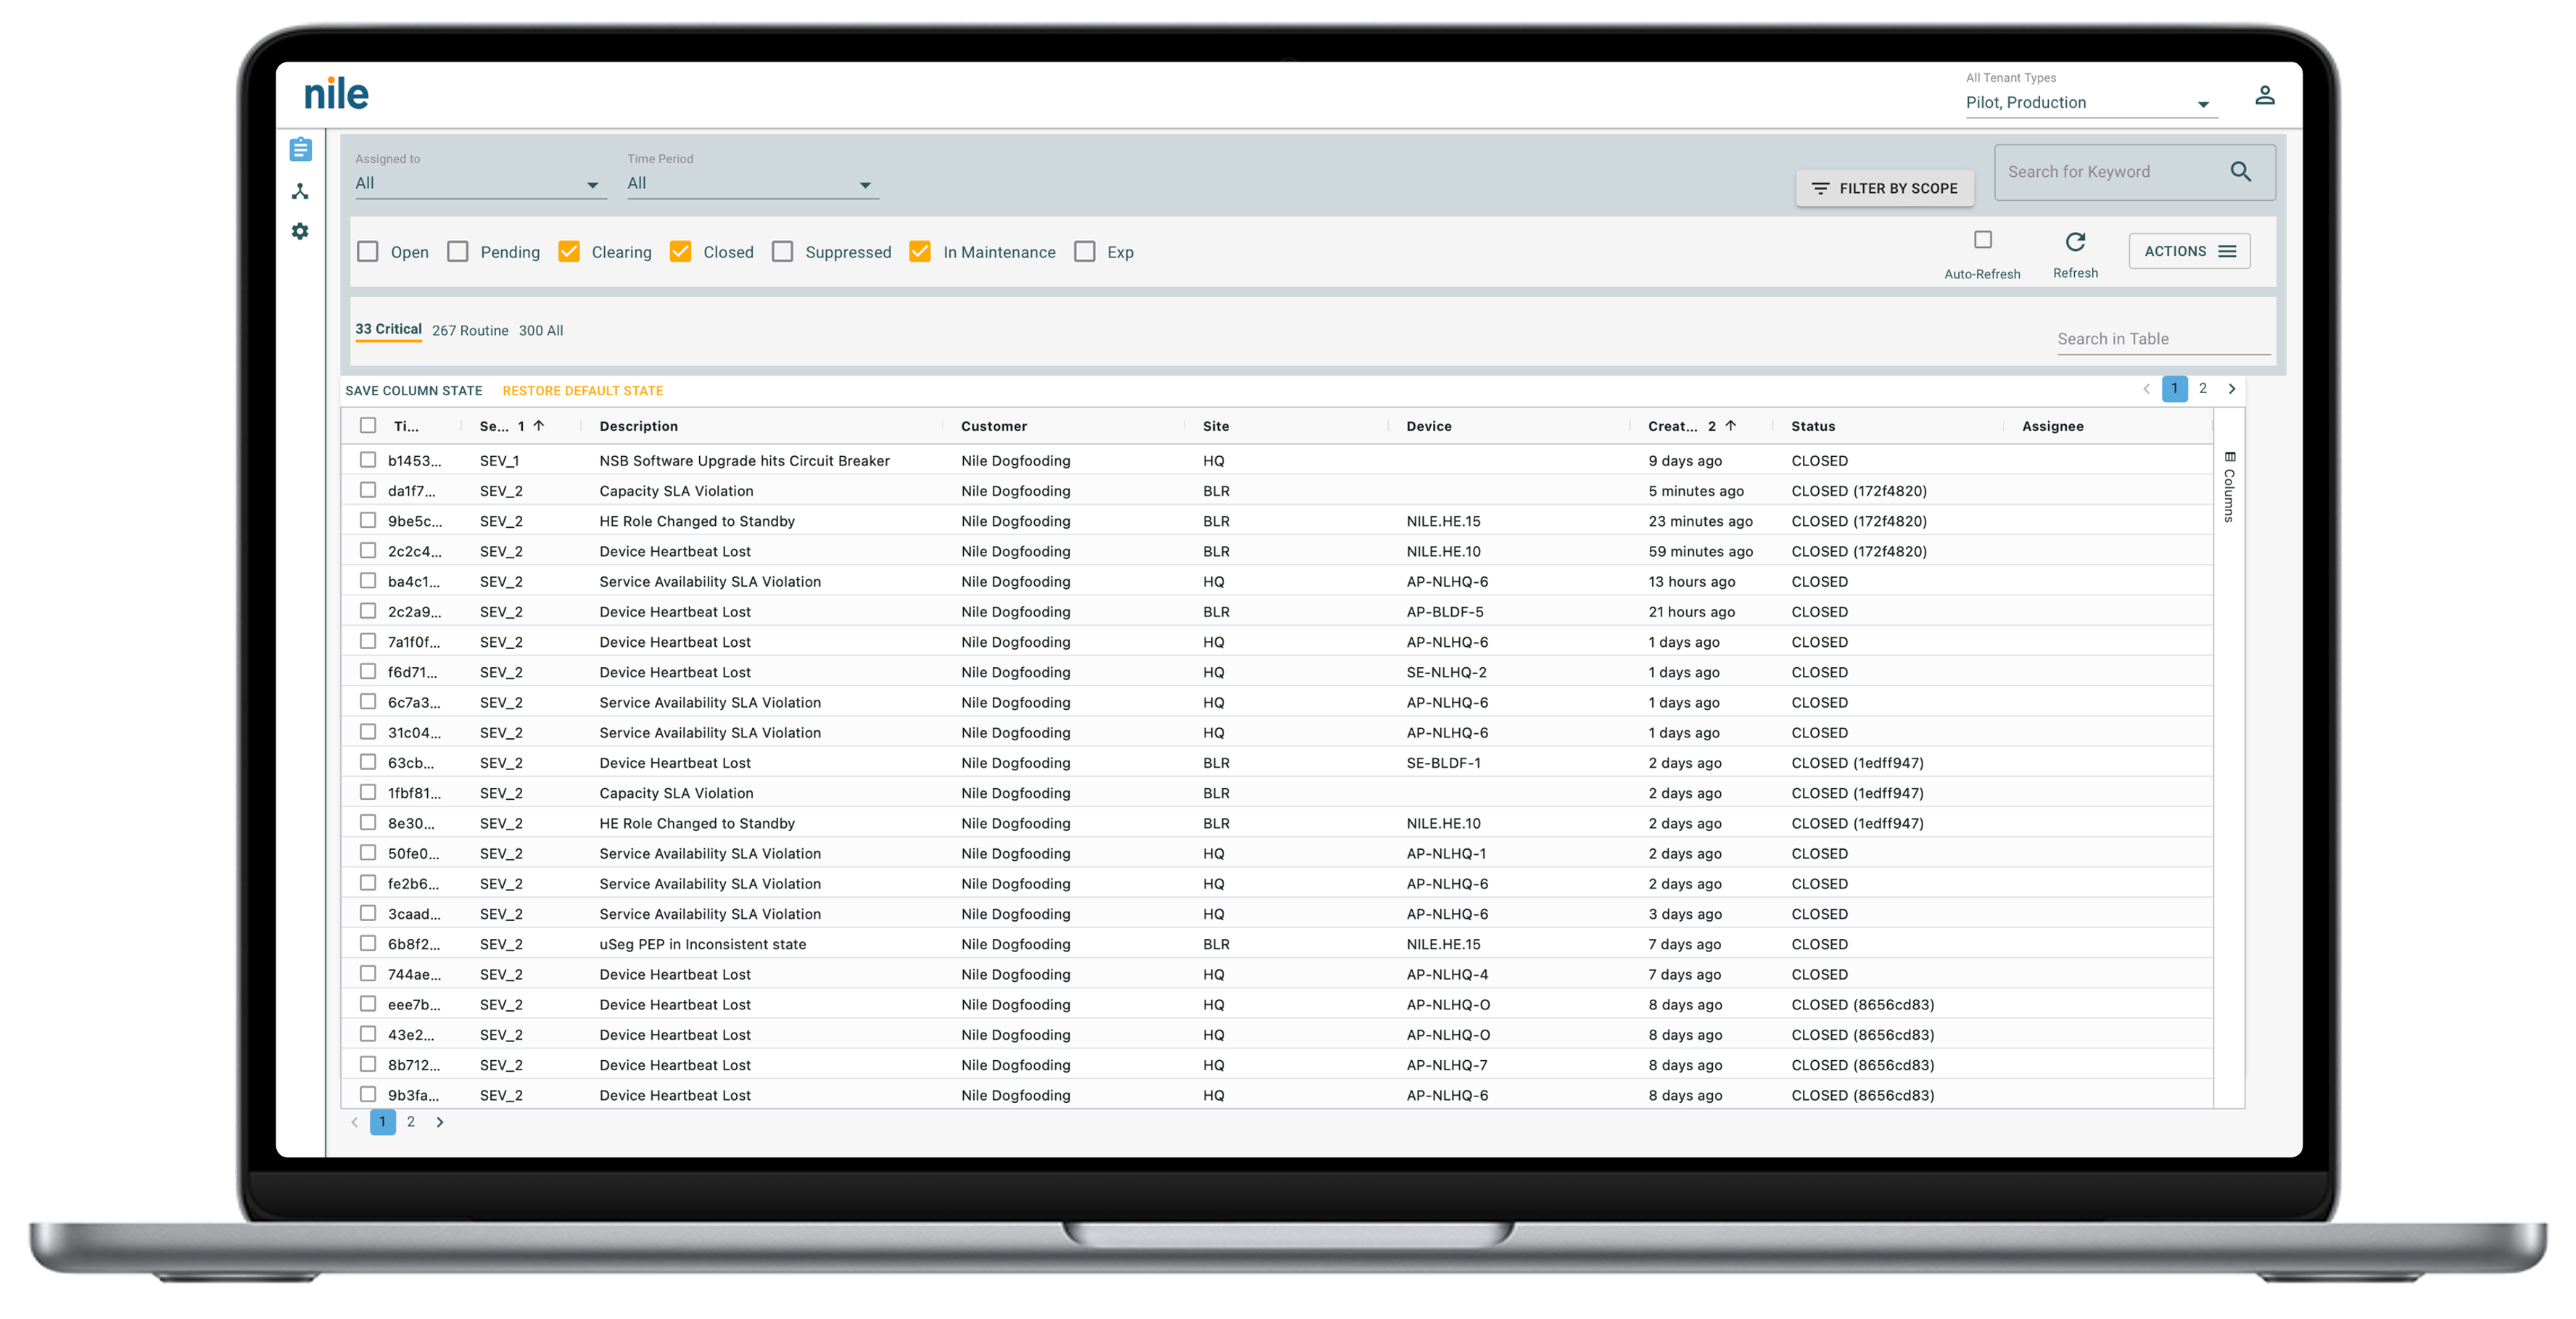Image resolution: width=2576 pixels, height=1319 pixels.
Task: Click the '3 days ago' created cell
Action: click(1685, 914)
